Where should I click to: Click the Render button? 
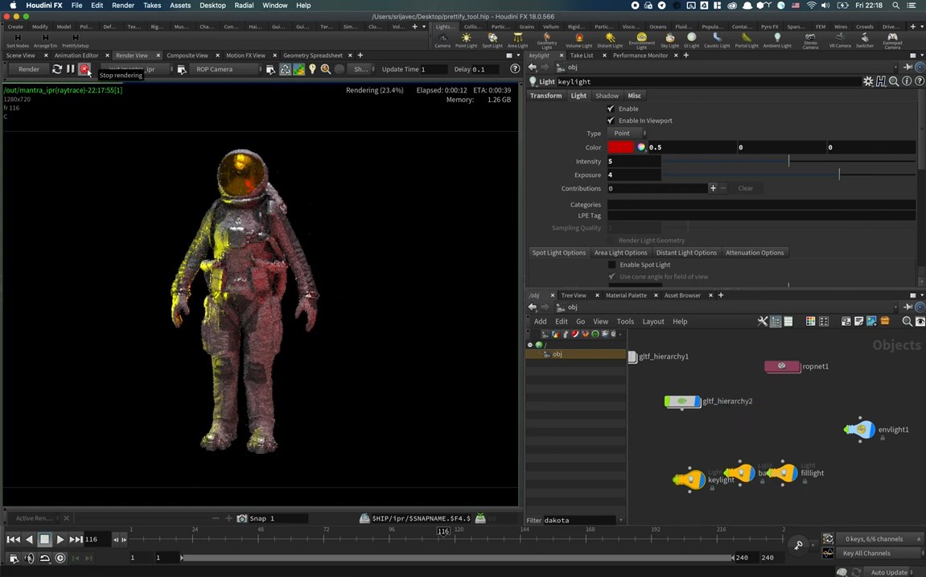(29, 69)
